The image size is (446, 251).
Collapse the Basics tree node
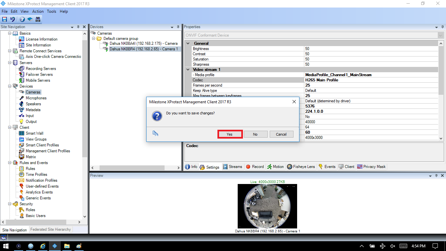pyautogui.click(x=9, y=33)
